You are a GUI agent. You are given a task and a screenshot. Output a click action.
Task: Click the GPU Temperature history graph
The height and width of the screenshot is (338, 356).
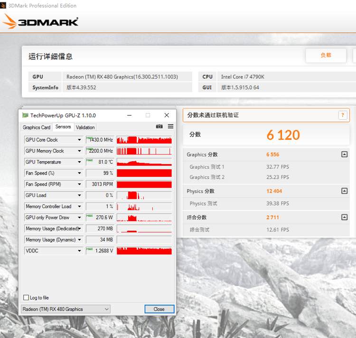point(144,162)
